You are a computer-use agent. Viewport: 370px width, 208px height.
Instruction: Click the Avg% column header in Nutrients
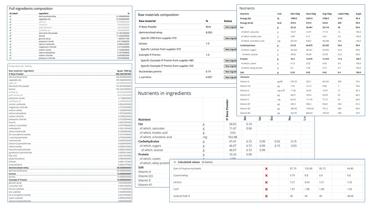click(x=358, y=14)
